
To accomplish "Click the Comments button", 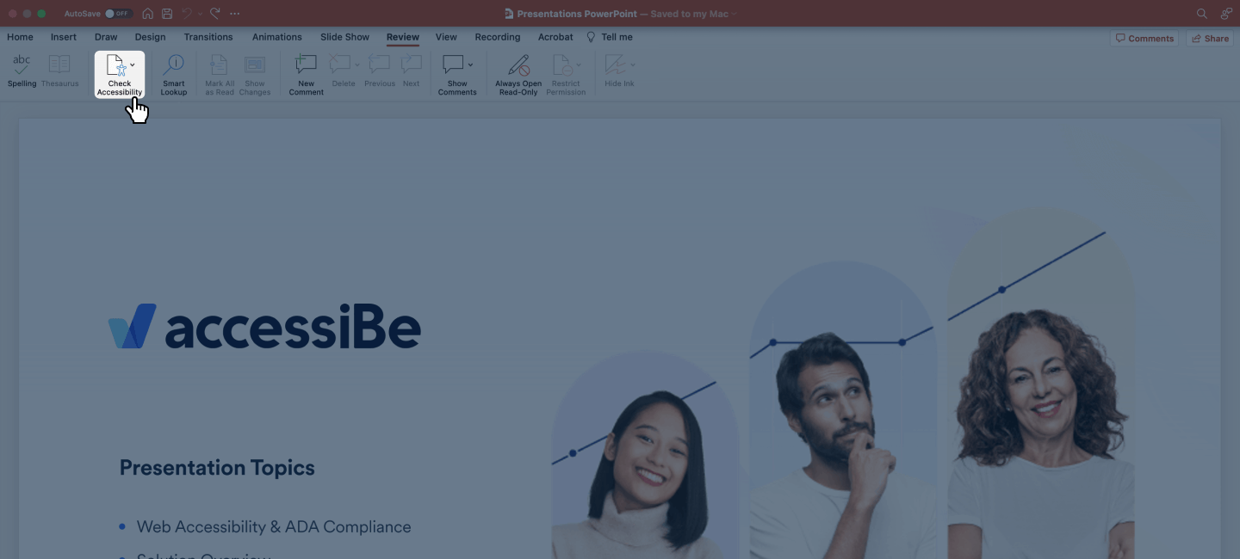I will 1144,38.
